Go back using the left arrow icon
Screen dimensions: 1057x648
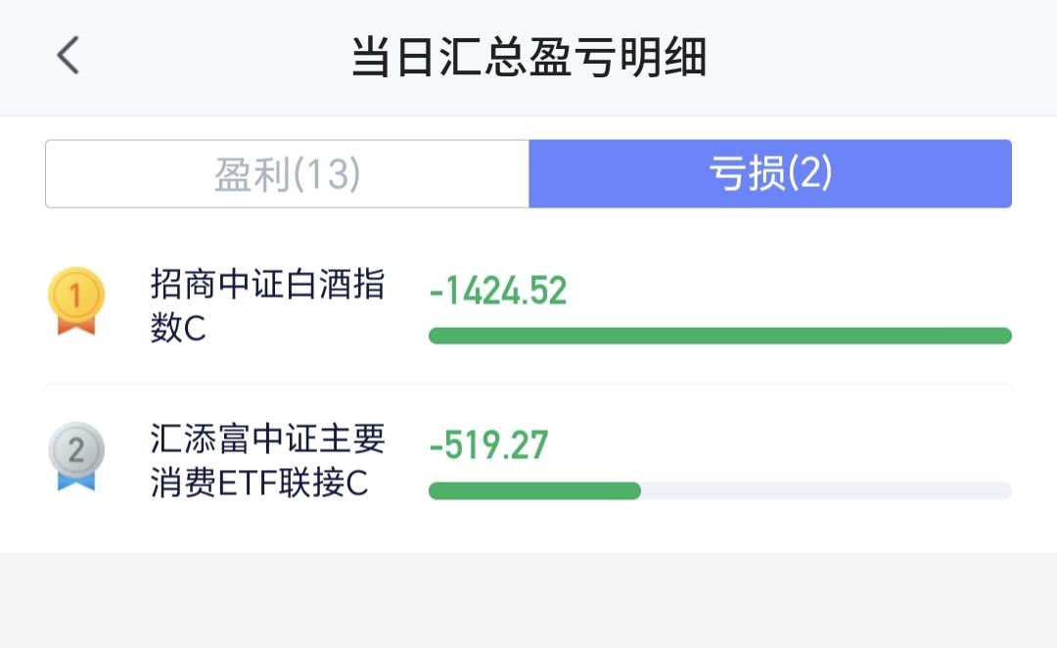pyautogui.click(x=69, y=55)
